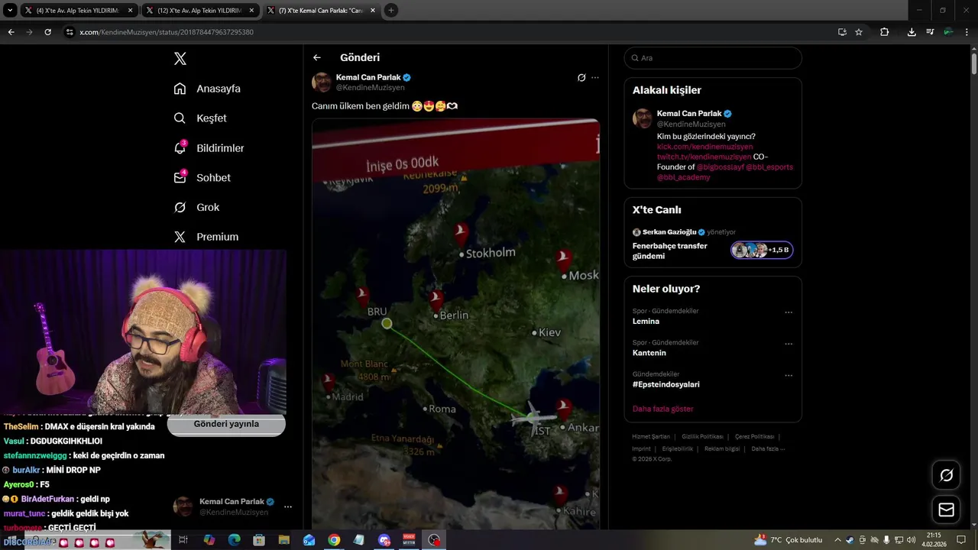This screenshot has height=550, width=978.
Task: Open more options for Lemina trend
Action: tap(789, 312)
